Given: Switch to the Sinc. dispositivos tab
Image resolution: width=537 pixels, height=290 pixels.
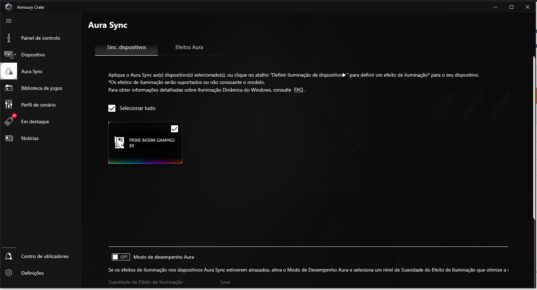Looking at the screenshot, I should coord(126,48).
